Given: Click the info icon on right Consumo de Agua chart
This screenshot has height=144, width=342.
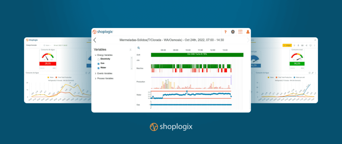Looking at the screenshot, I should (310, 73).
